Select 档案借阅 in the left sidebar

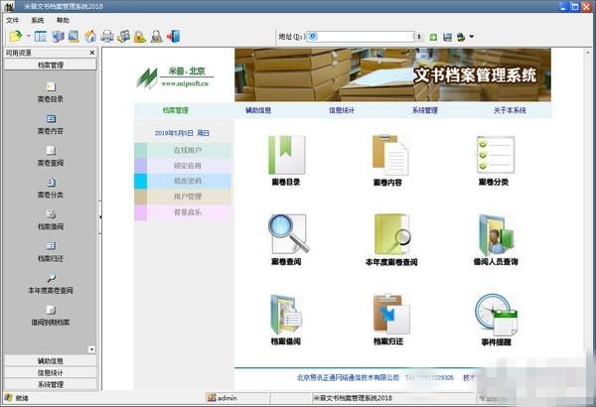pos(51,220)
